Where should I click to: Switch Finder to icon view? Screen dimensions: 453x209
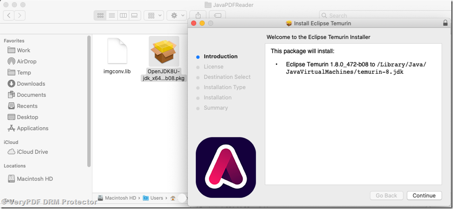[x=100, y=15]
